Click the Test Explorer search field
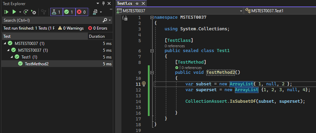This screenshot has height=133, width=316. [52, 20]
